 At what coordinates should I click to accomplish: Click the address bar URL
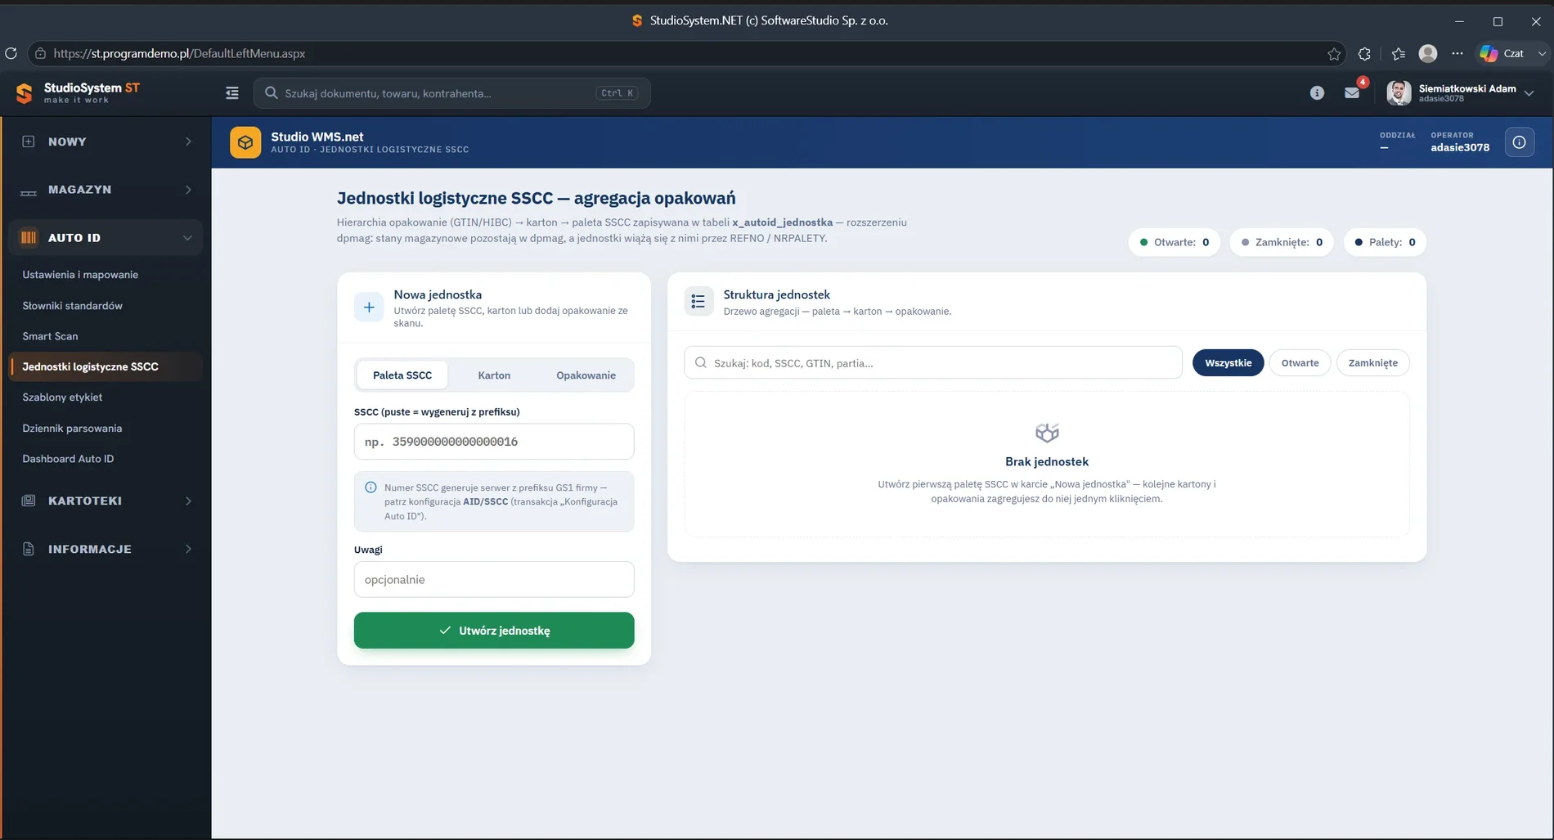coord(179,53)
